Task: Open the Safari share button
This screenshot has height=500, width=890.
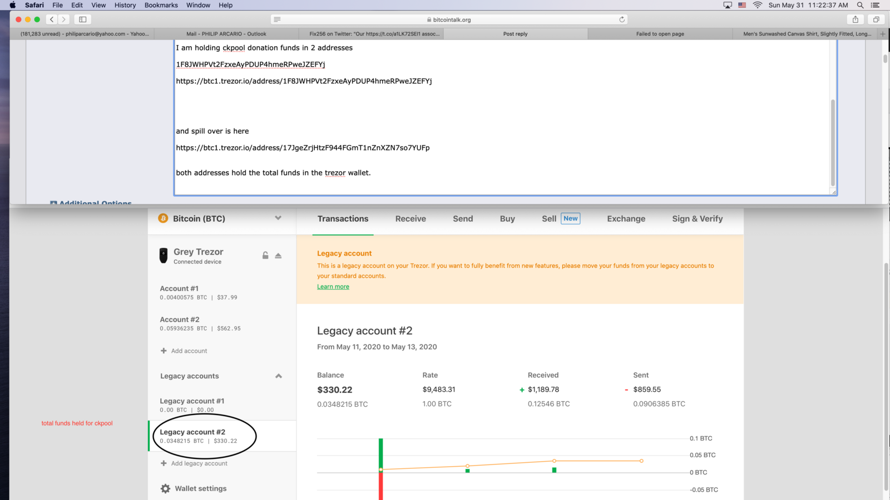Action: pyautogui.click(x=856, y=19)
